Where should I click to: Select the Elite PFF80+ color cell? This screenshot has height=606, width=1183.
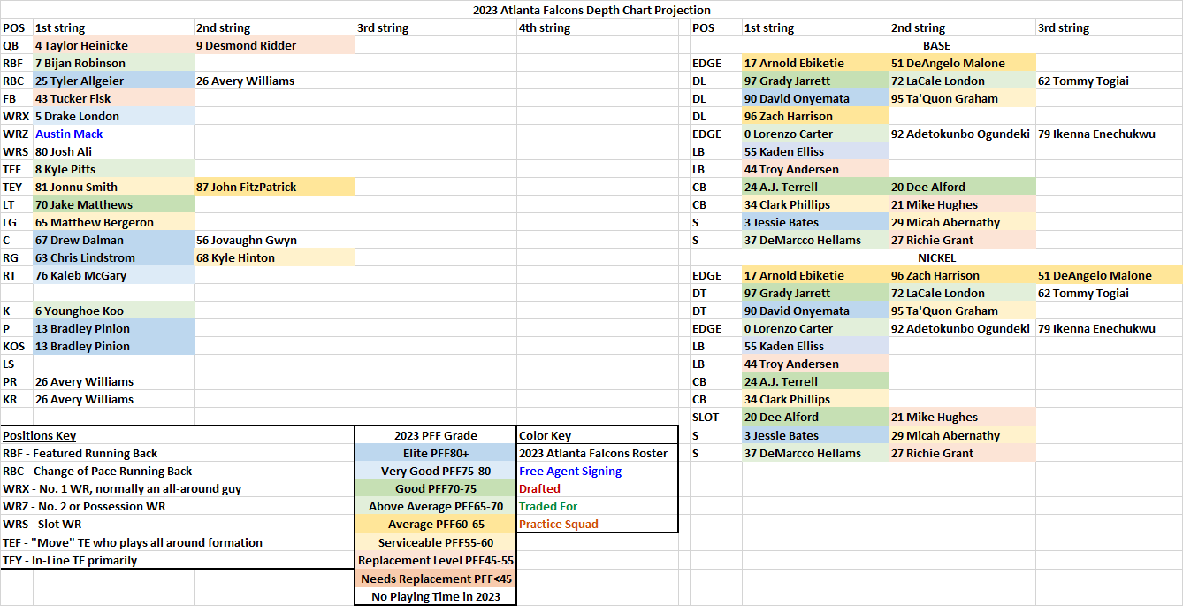[x=436, y=453]
